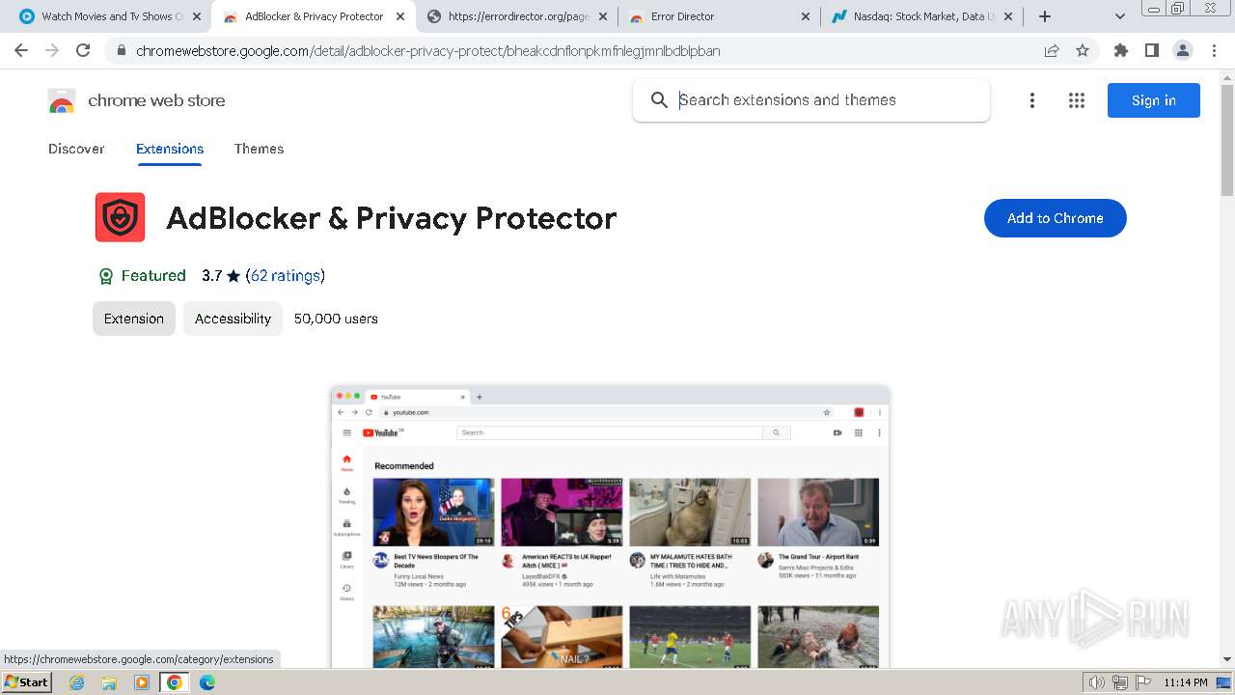
Task: Select the AdBlocker & Privacy Protector title
Action: pyautogui.click(x=391, y=218)
